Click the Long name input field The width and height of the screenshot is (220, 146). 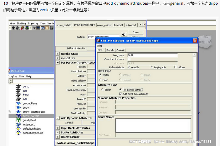tap(153, 55)
